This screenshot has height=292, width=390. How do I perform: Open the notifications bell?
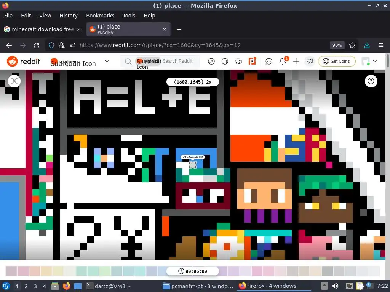(283, 61)
